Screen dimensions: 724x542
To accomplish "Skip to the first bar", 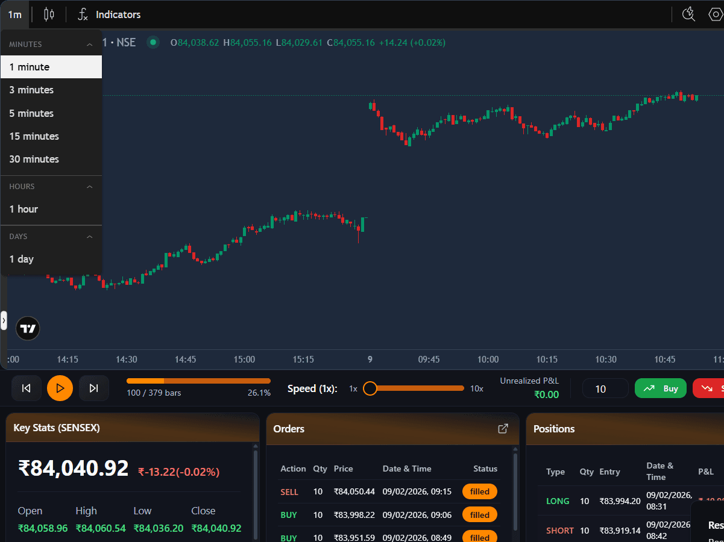I will (x=27, y=388).
